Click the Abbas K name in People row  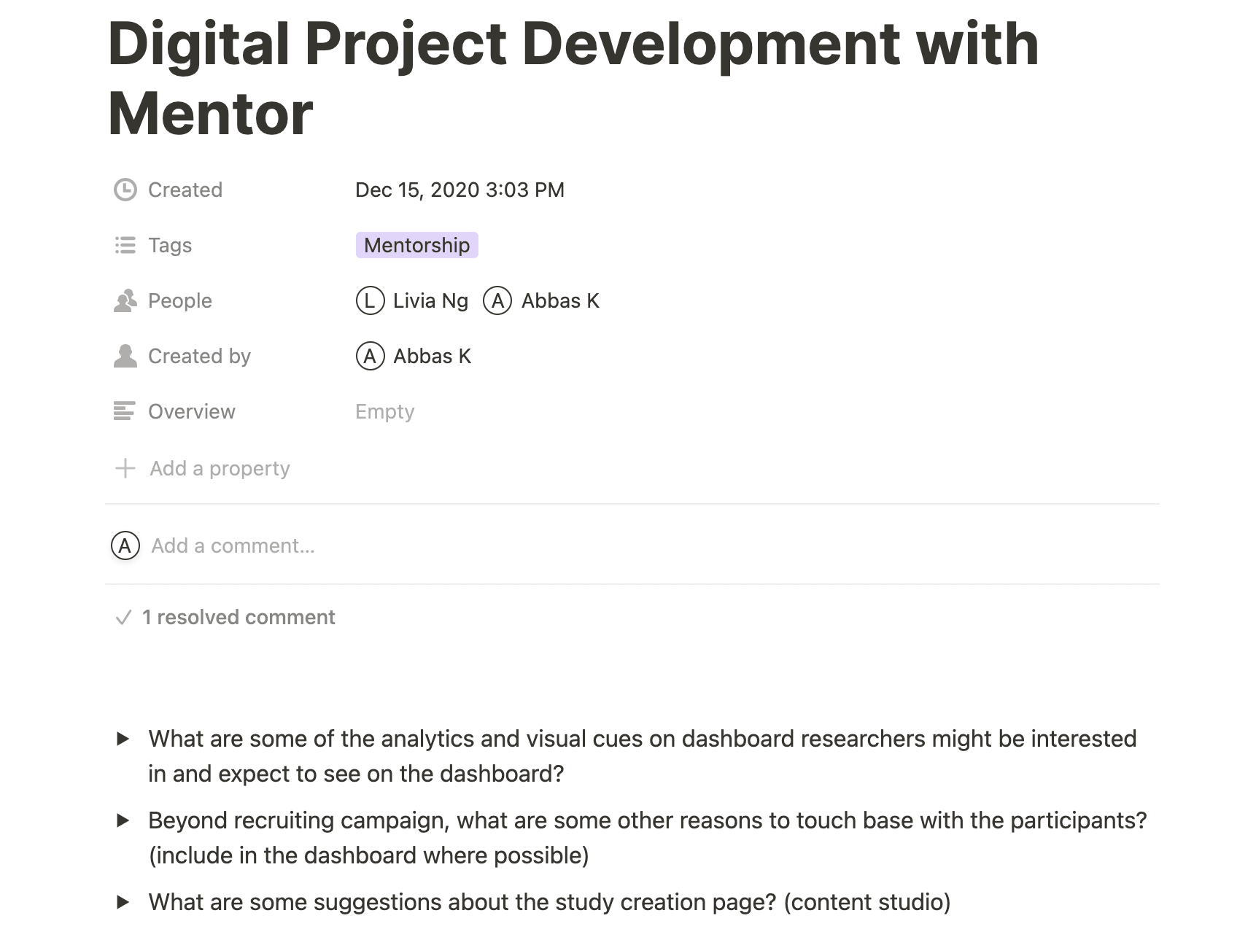click(x=560, y=300)
